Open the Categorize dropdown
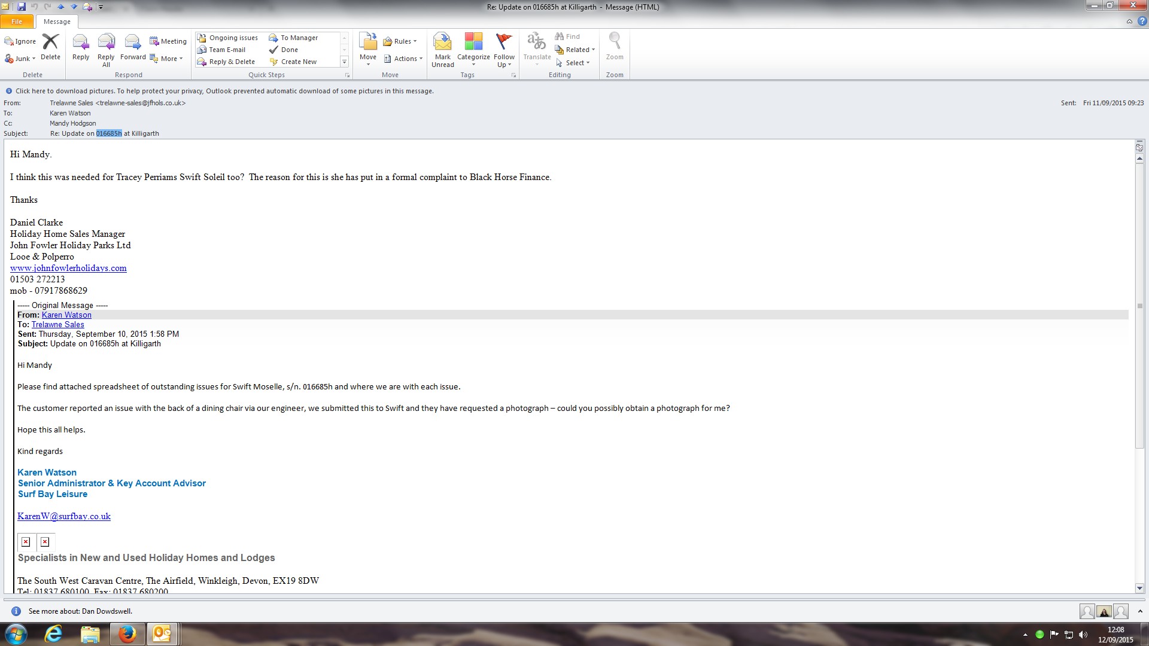Image resolution: width=1149 pixels, height=646 pixels. point(473,50)
